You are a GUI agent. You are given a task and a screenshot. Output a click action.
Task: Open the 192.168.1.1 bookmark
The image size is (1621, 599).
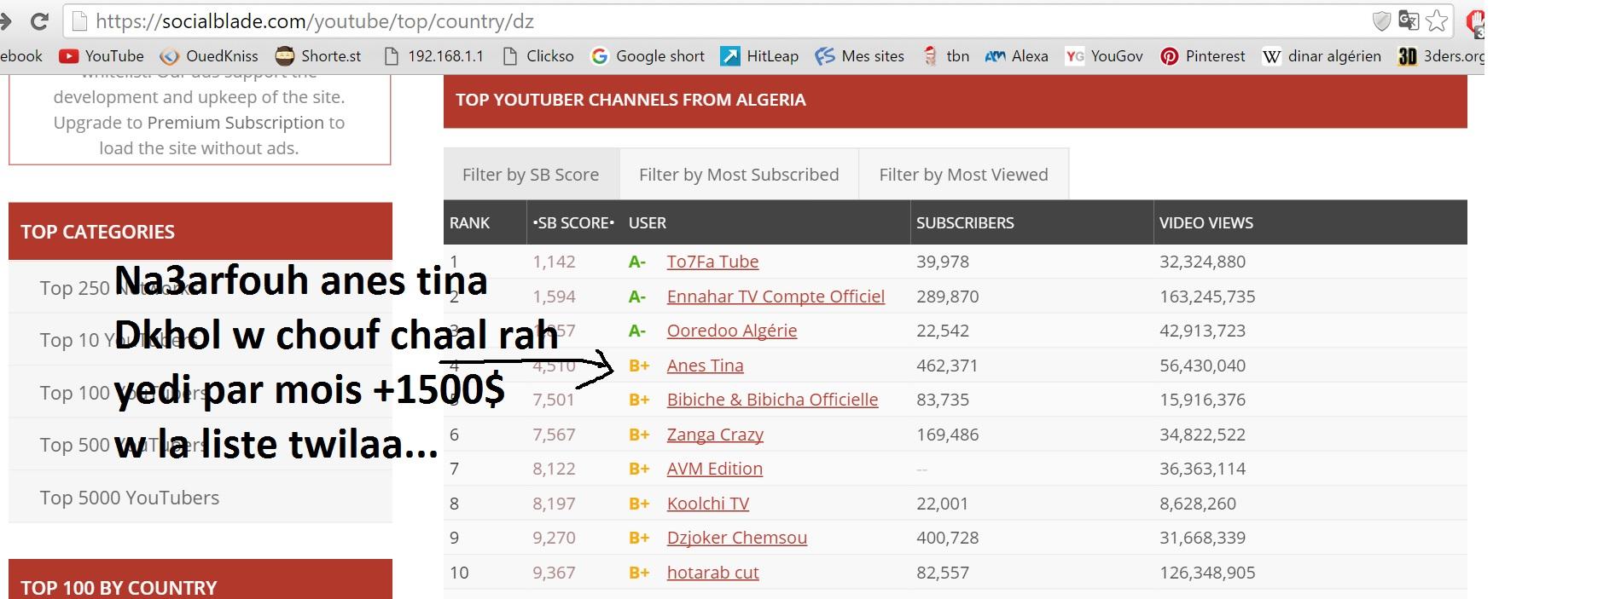tap(433, 56)
